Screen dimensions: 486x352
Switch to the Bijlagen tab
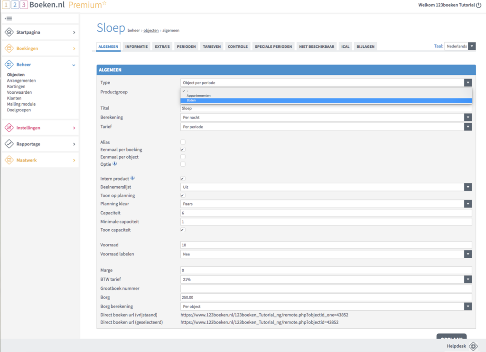[x=365, y=46]
